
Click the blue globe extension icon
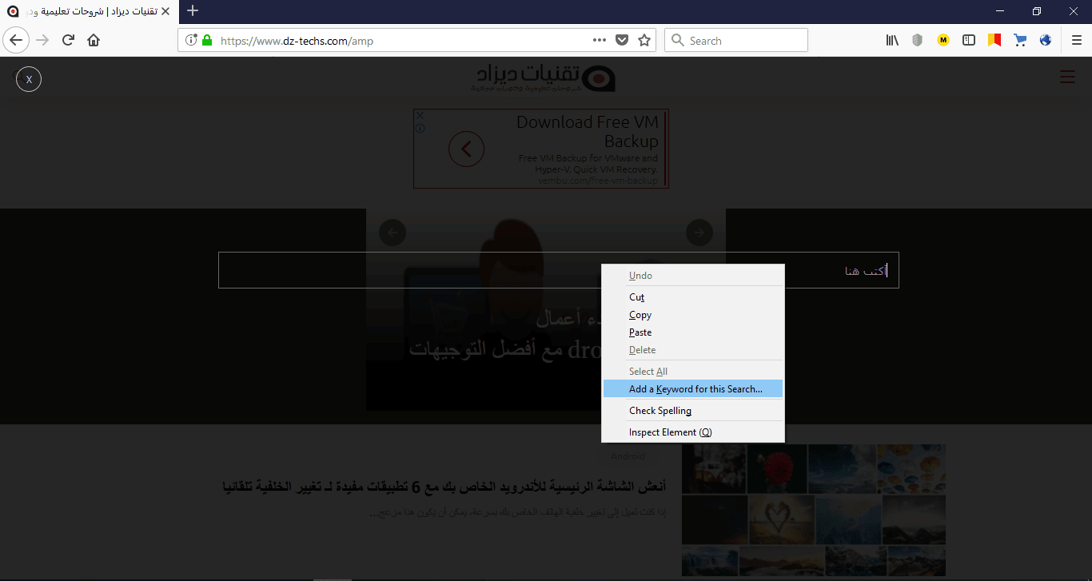(x=1046, y=39)
